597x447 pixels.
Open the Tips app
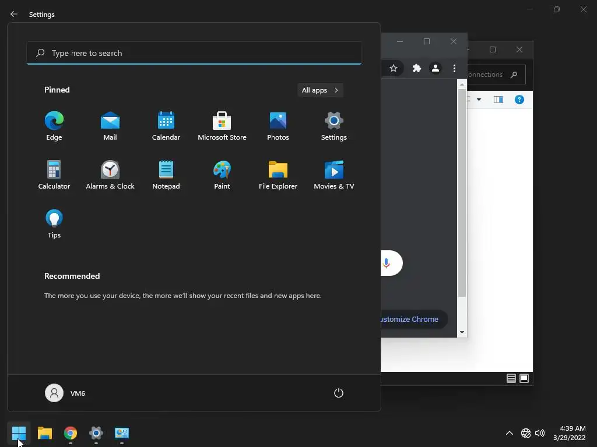54,224
